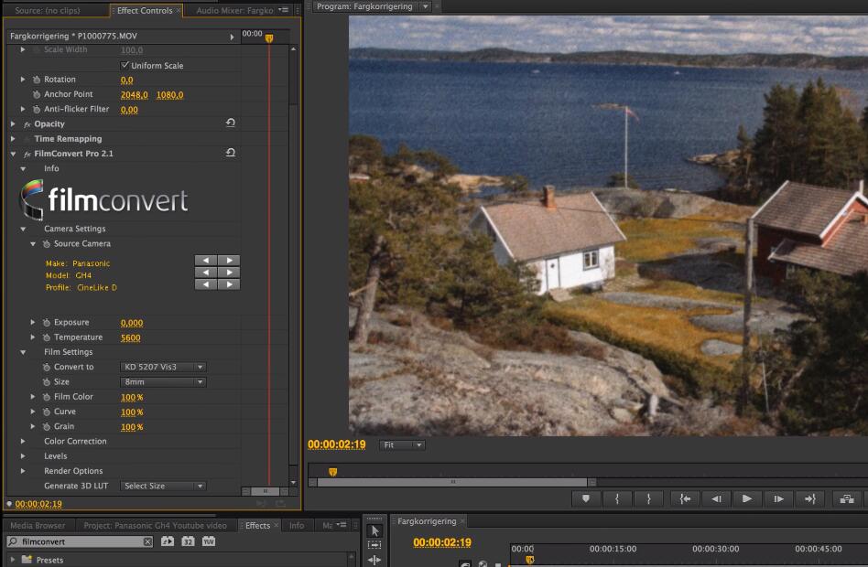Toggle Film Color animation stopwatch
This screenshot has width=868, height=567.
[x=47, y=397]
